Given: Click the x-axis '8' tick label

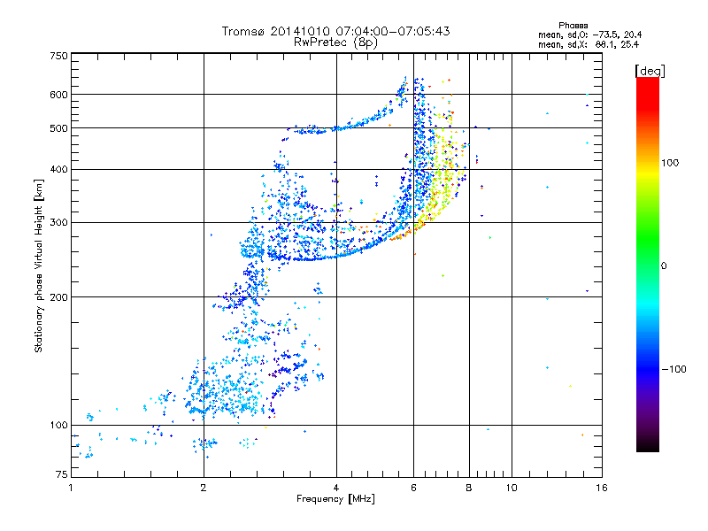Looking at the screenshot, I should pos(469,488).
